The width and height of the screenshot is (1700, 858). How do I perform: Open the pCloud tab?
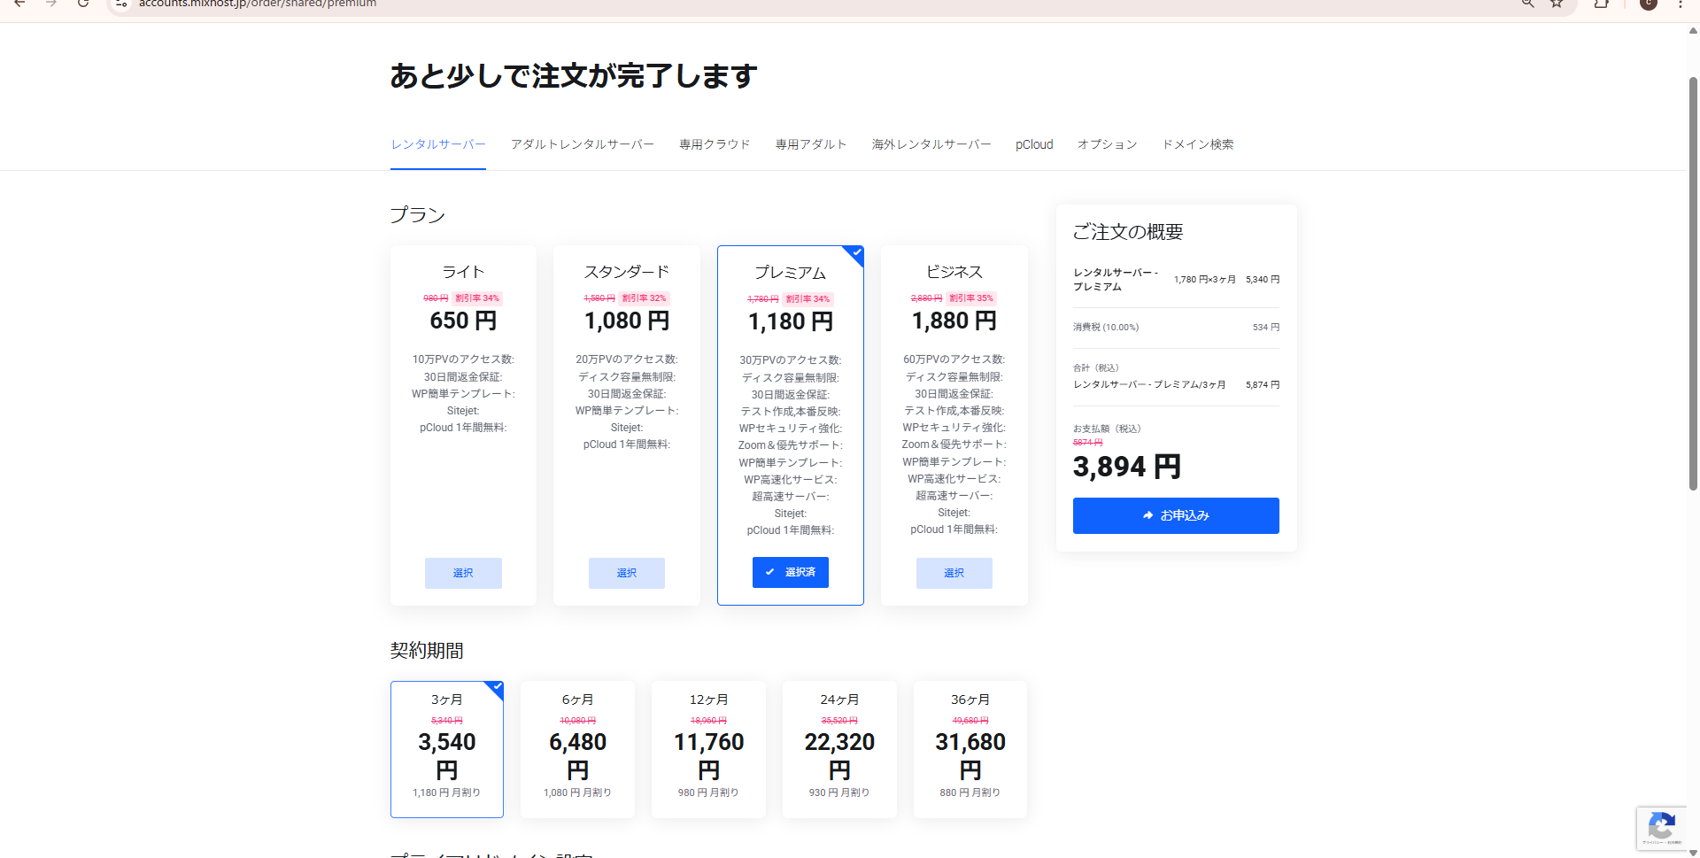[x=1033, y=144]
